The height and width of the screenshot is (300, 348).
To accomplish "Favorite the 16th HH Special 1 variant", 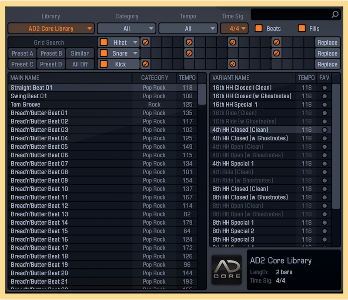I will (x=325, y=104).
